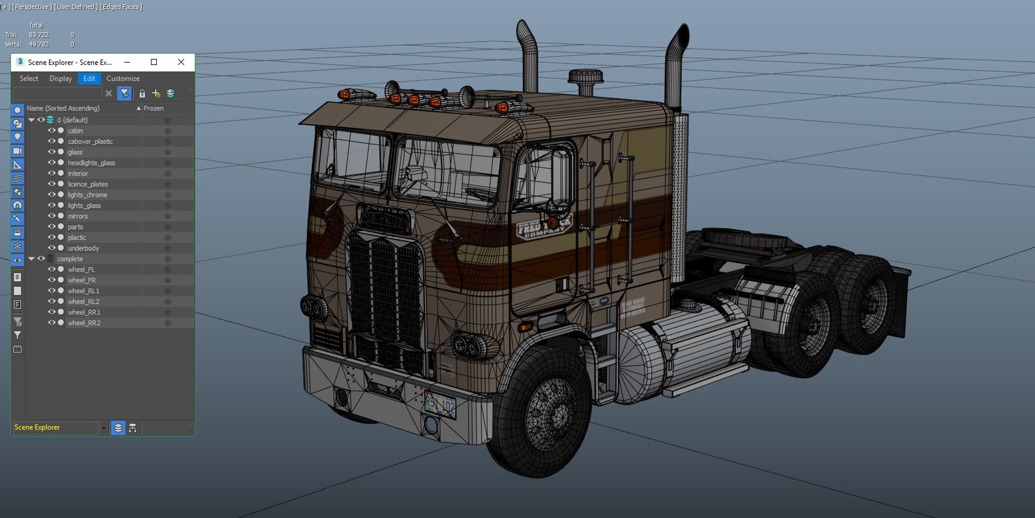Open the [User Defined] viewport label
This screenshot has width=1035, height=518.
coord(76,7)
